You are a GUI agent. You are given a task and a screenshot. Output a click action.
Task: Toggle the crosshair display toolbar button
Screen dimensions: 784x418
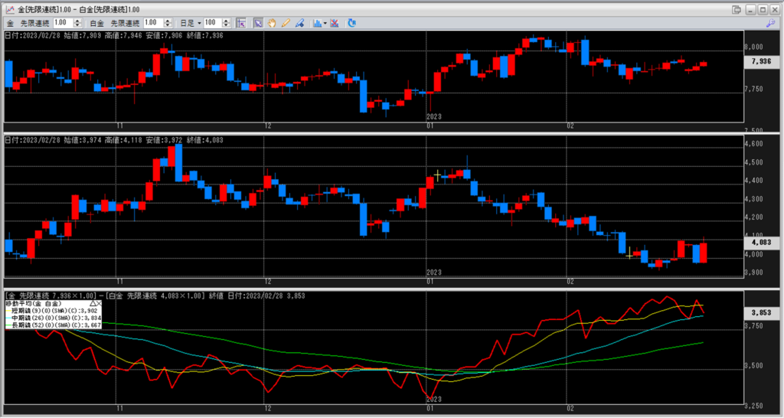(x=241, y=23)
